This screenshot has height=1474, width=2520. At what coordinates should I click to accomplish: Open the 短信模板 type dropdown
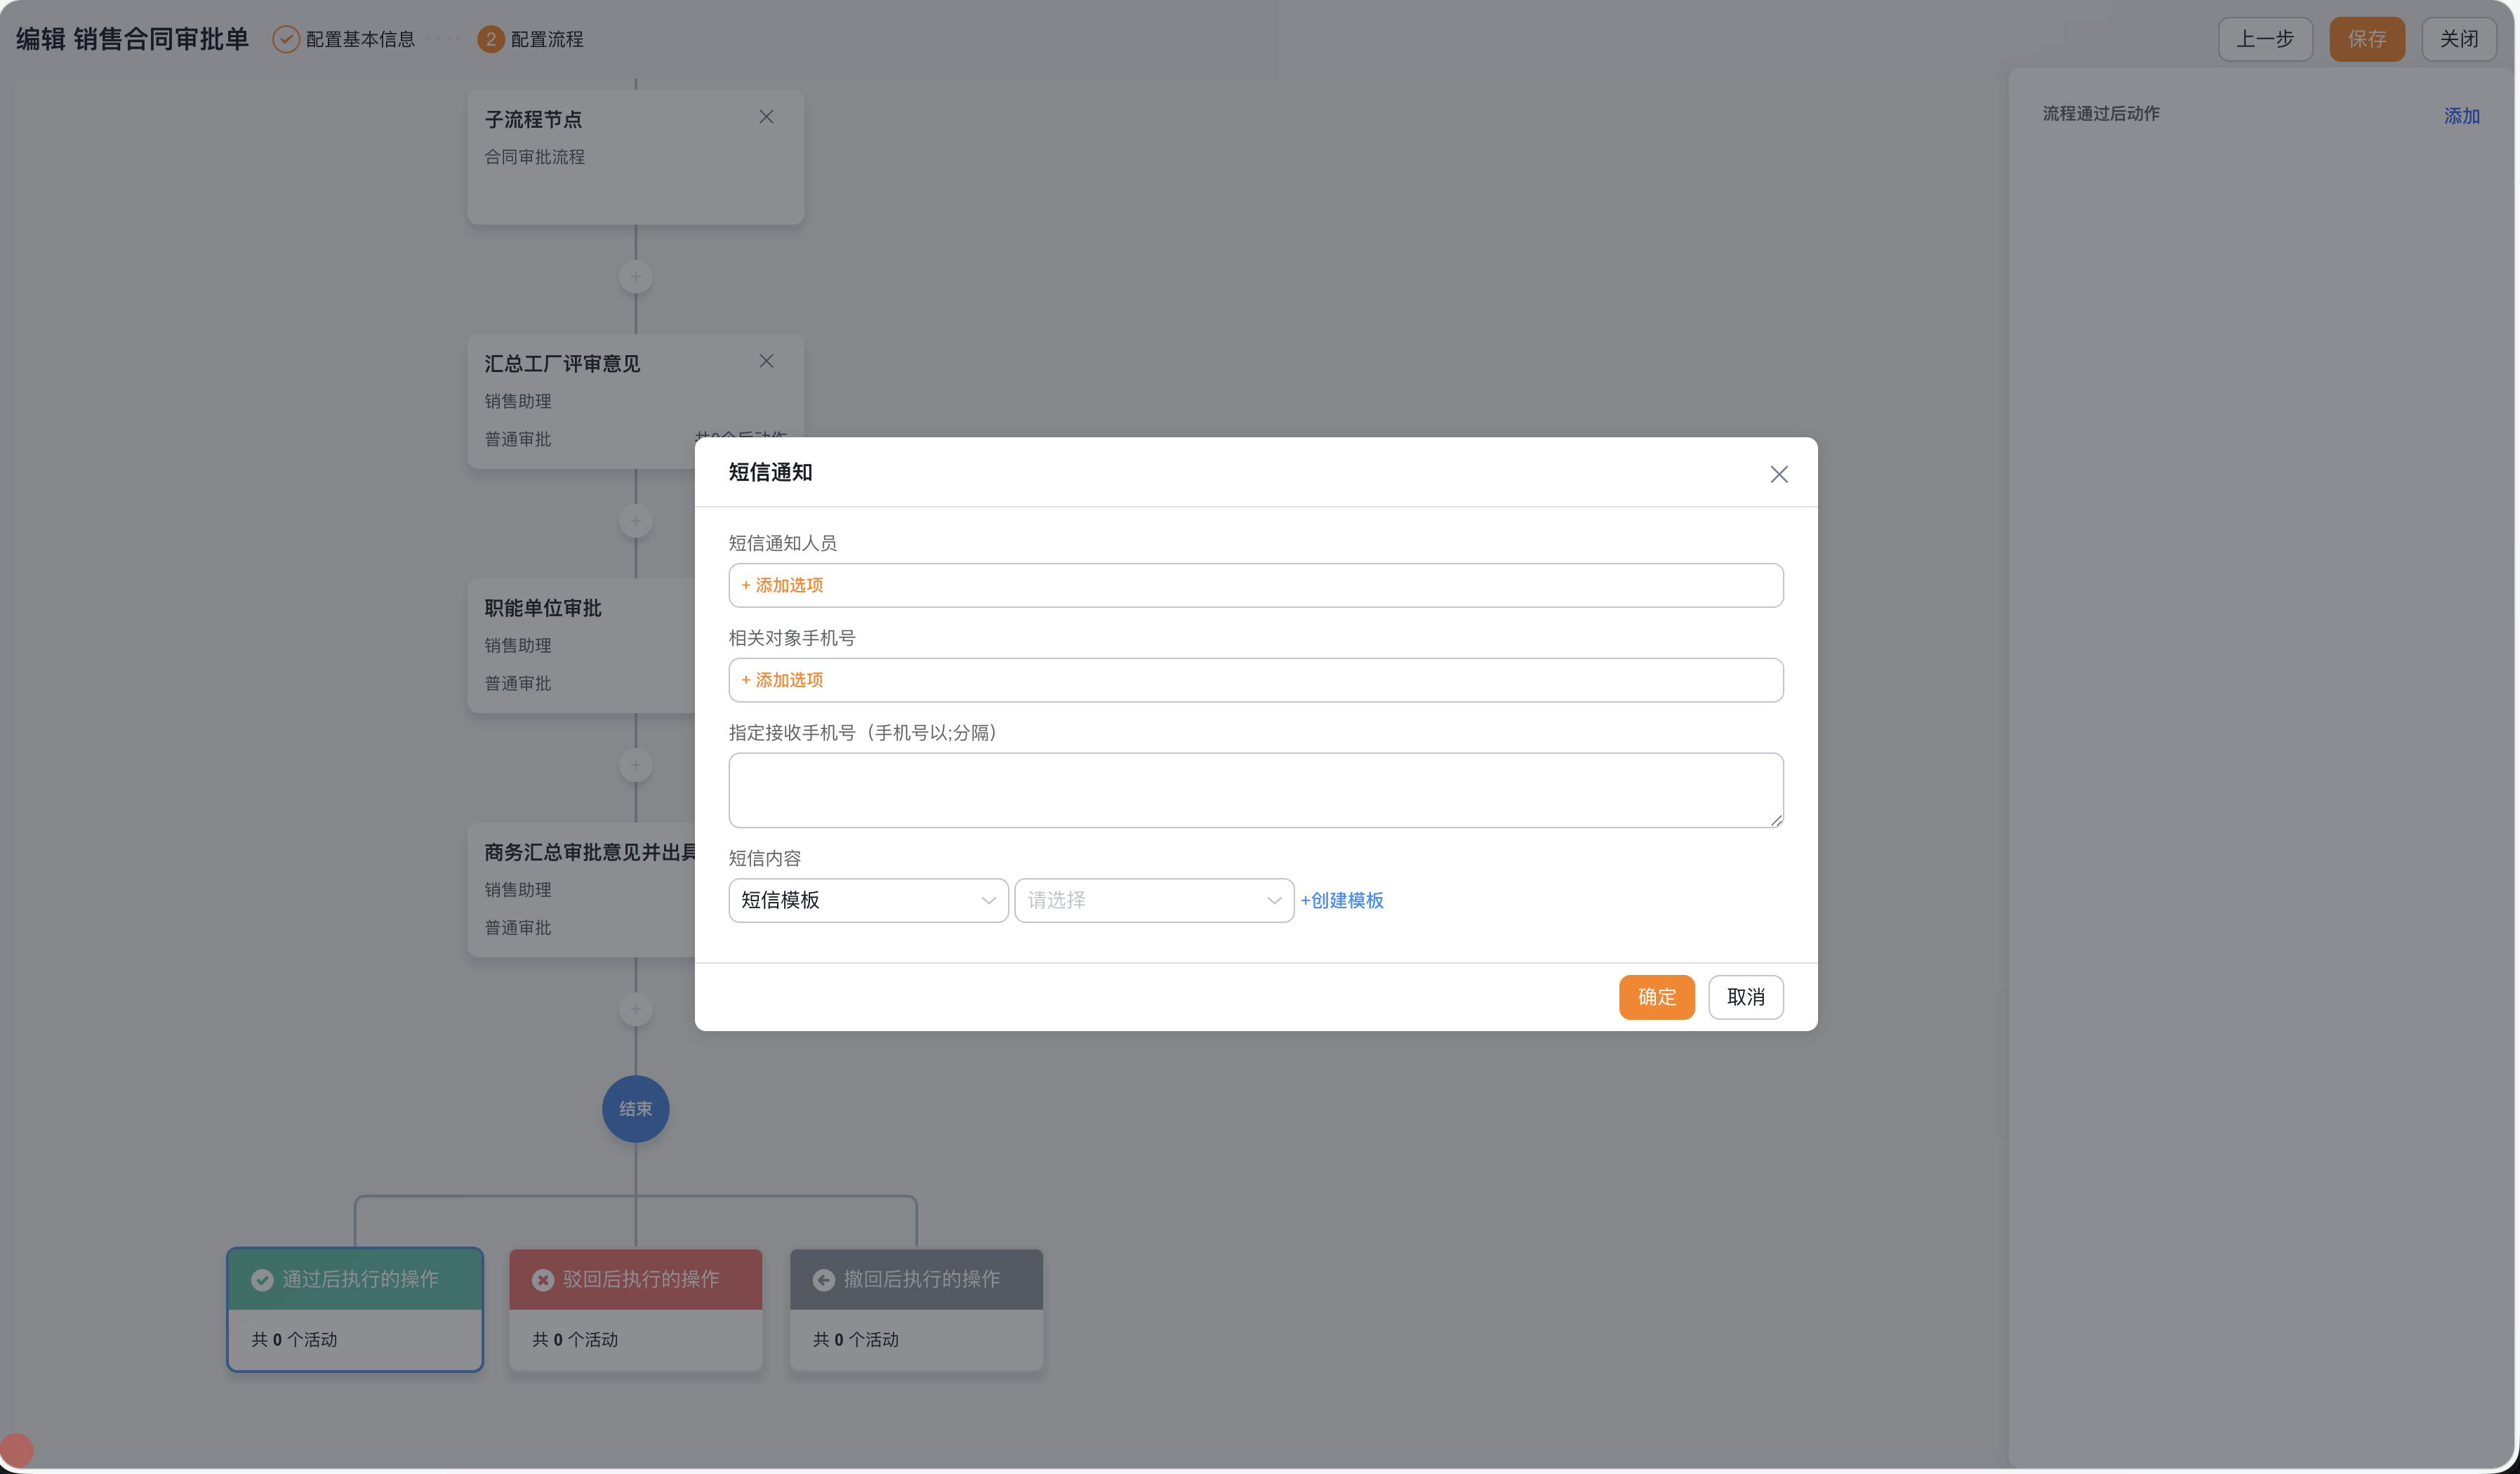(x=868, y=900)
